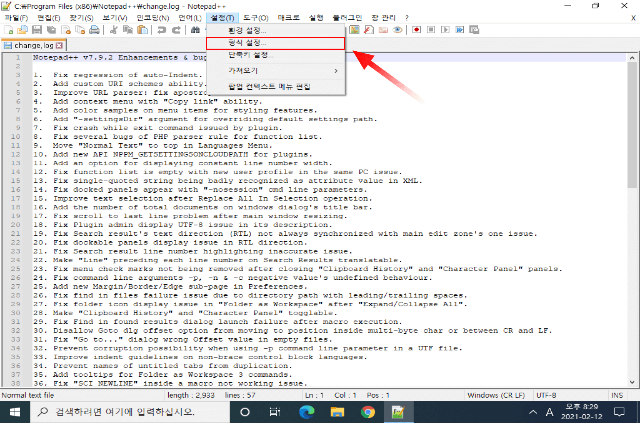Viewport: 640px width, 423px height.
Task: Create a new file with the New toolbar icon
Action: [8, 30]
